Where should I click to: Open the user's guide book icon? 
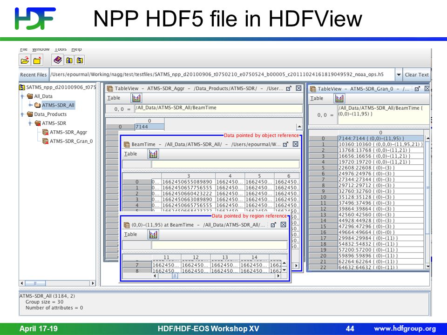pyautogui.click(x=58, y=60)
